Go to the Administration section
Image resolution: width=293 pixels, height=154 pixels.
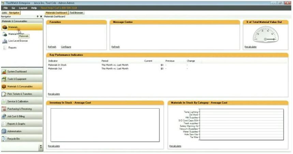pos(22,131)
